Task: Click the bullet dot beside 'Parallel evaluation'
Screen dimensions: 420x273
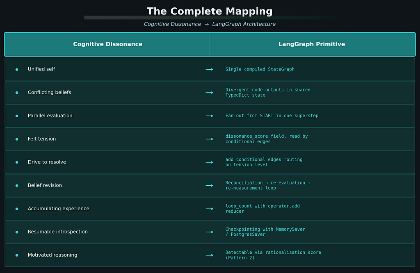Action: coord(17,116)
